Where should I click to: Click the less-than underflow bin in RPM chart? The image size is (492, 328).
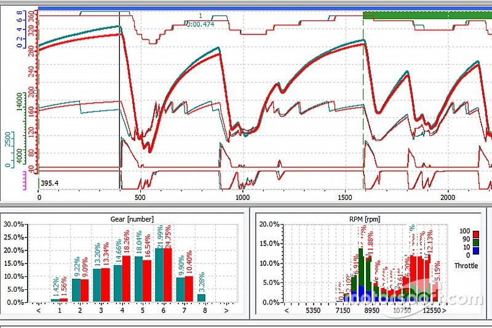(x=287, y=310)
